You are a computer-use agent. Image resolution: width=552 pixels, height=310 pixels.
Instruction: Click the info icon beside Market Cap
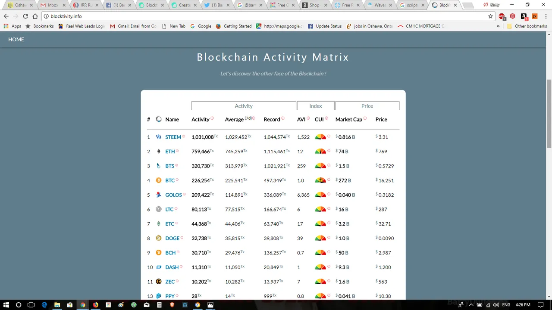tap(365, 118)
